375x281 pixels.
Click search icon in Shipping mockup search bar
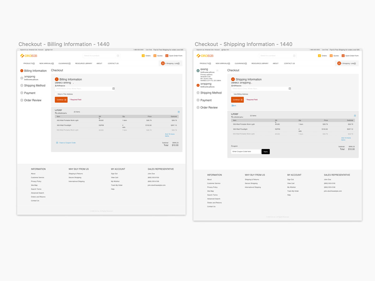click(x=294, y=56)
